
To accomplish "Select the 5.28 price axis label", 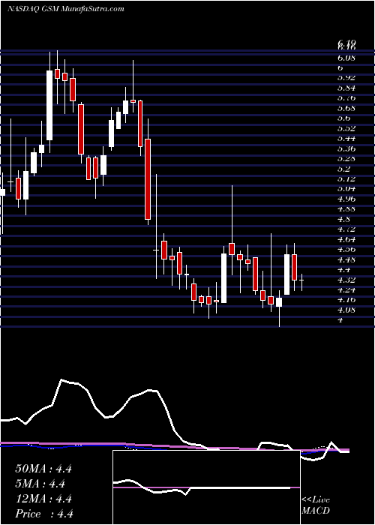I will (x=346, y=158).
